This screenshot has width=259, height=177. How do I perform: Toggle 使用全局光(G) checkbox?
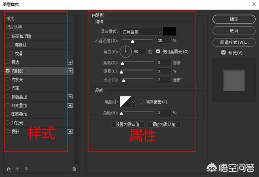[x=158, y=51]
